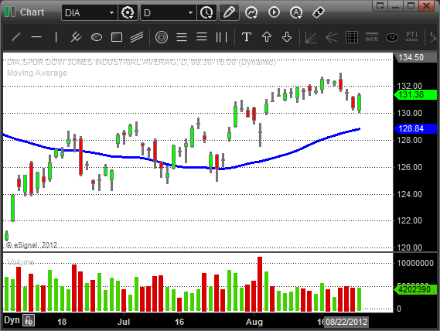Toggle the lock icon next to Dyn
The height and width of the screenshot is (331, 440).
29,320
